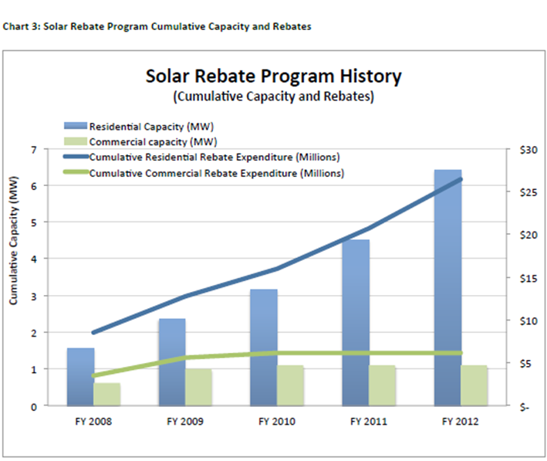Select the subtitle Cumulative Capacity and Rebates
Viewport: 547px width, 461px height.
pos(273,97)
